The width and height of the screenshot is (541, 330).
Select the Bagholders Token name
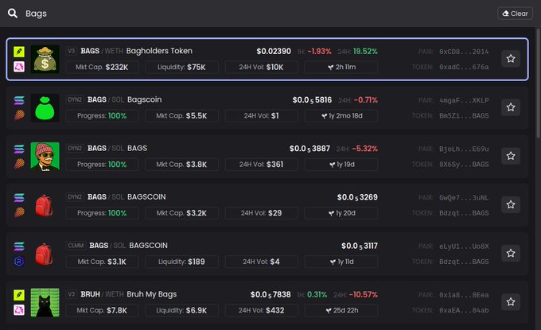point(159,51)
